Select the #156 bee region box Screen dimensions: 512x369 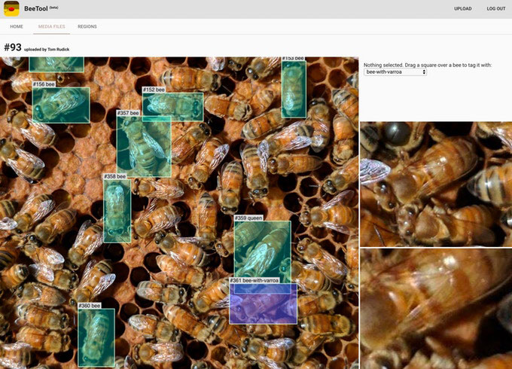click(61, 105)
